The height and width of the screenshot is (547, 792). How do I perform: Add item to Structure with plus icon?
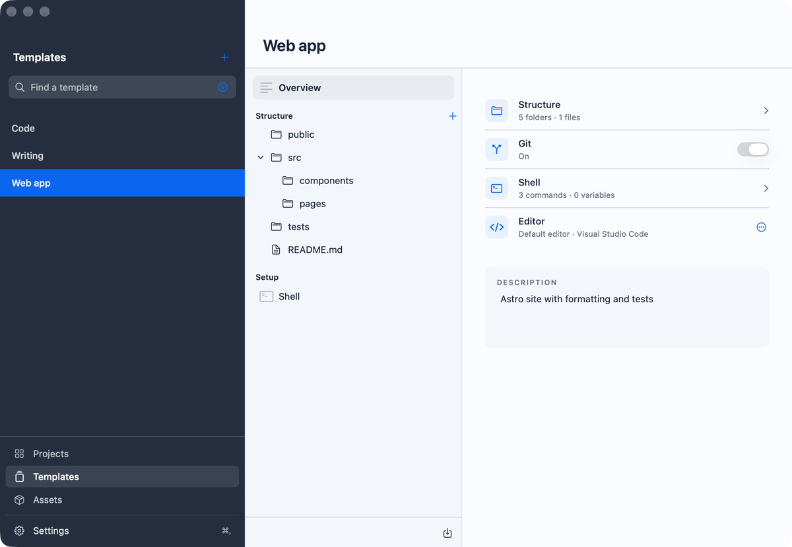pyautogui.click(x=453, y=116)
